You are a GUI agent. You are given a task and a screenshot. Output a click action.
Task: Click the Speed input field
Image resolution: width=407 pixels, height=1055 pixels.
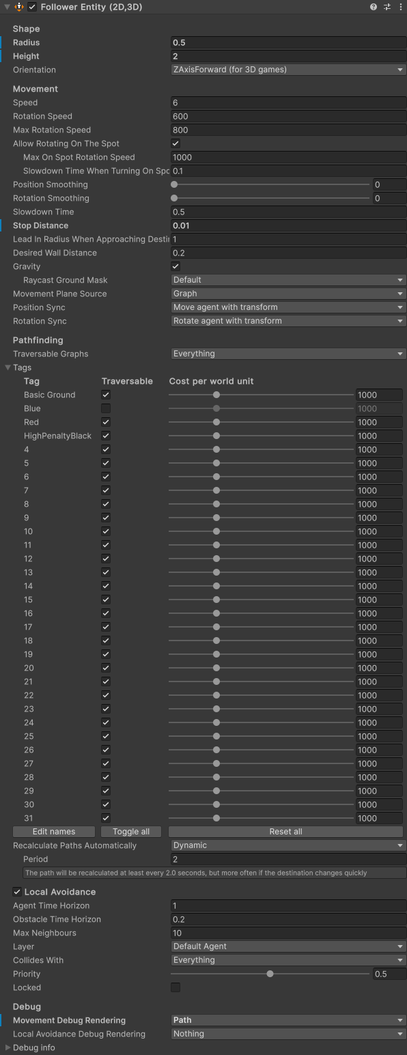pyautogui.click(x=288, y=102)
